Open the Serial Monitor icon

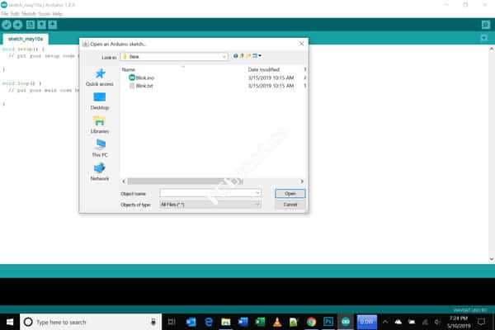point(485,25)
